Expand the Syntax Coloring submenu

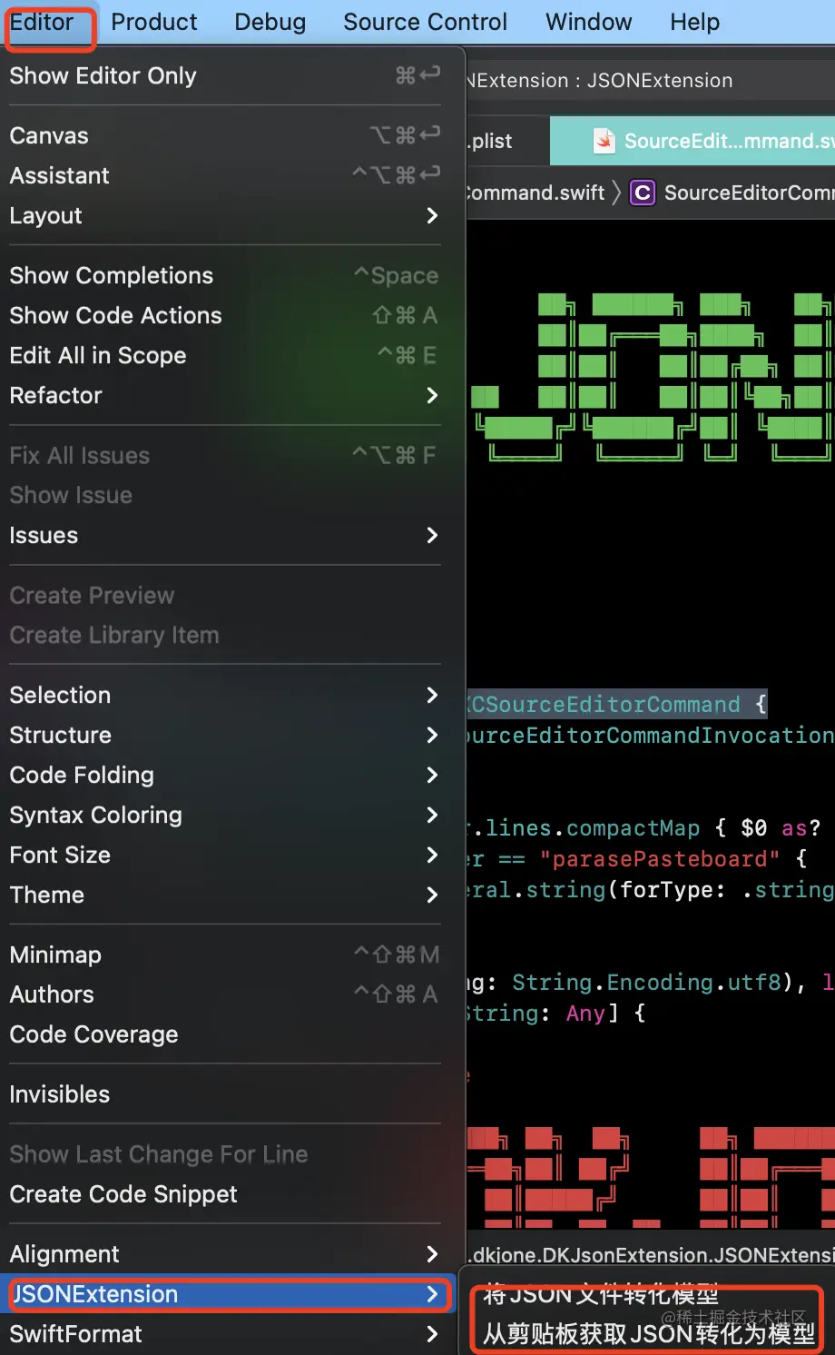224,815
